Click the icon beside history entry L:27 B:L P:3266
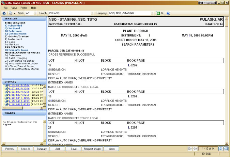This screenshot has width=230, height=157. click(x=6, y=89)
